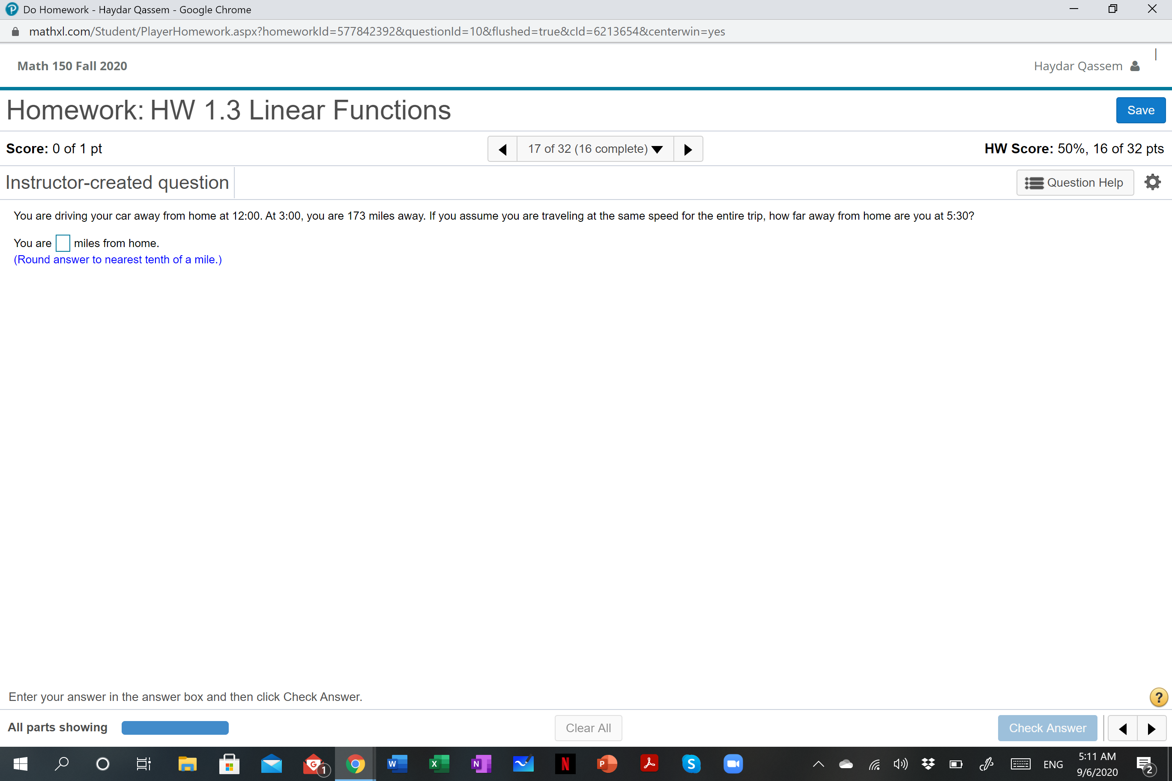The image size is (1172, 781).
Task: Click the bottom previous question arrow
Action: pyautogui.click(x=1123, y=729)
